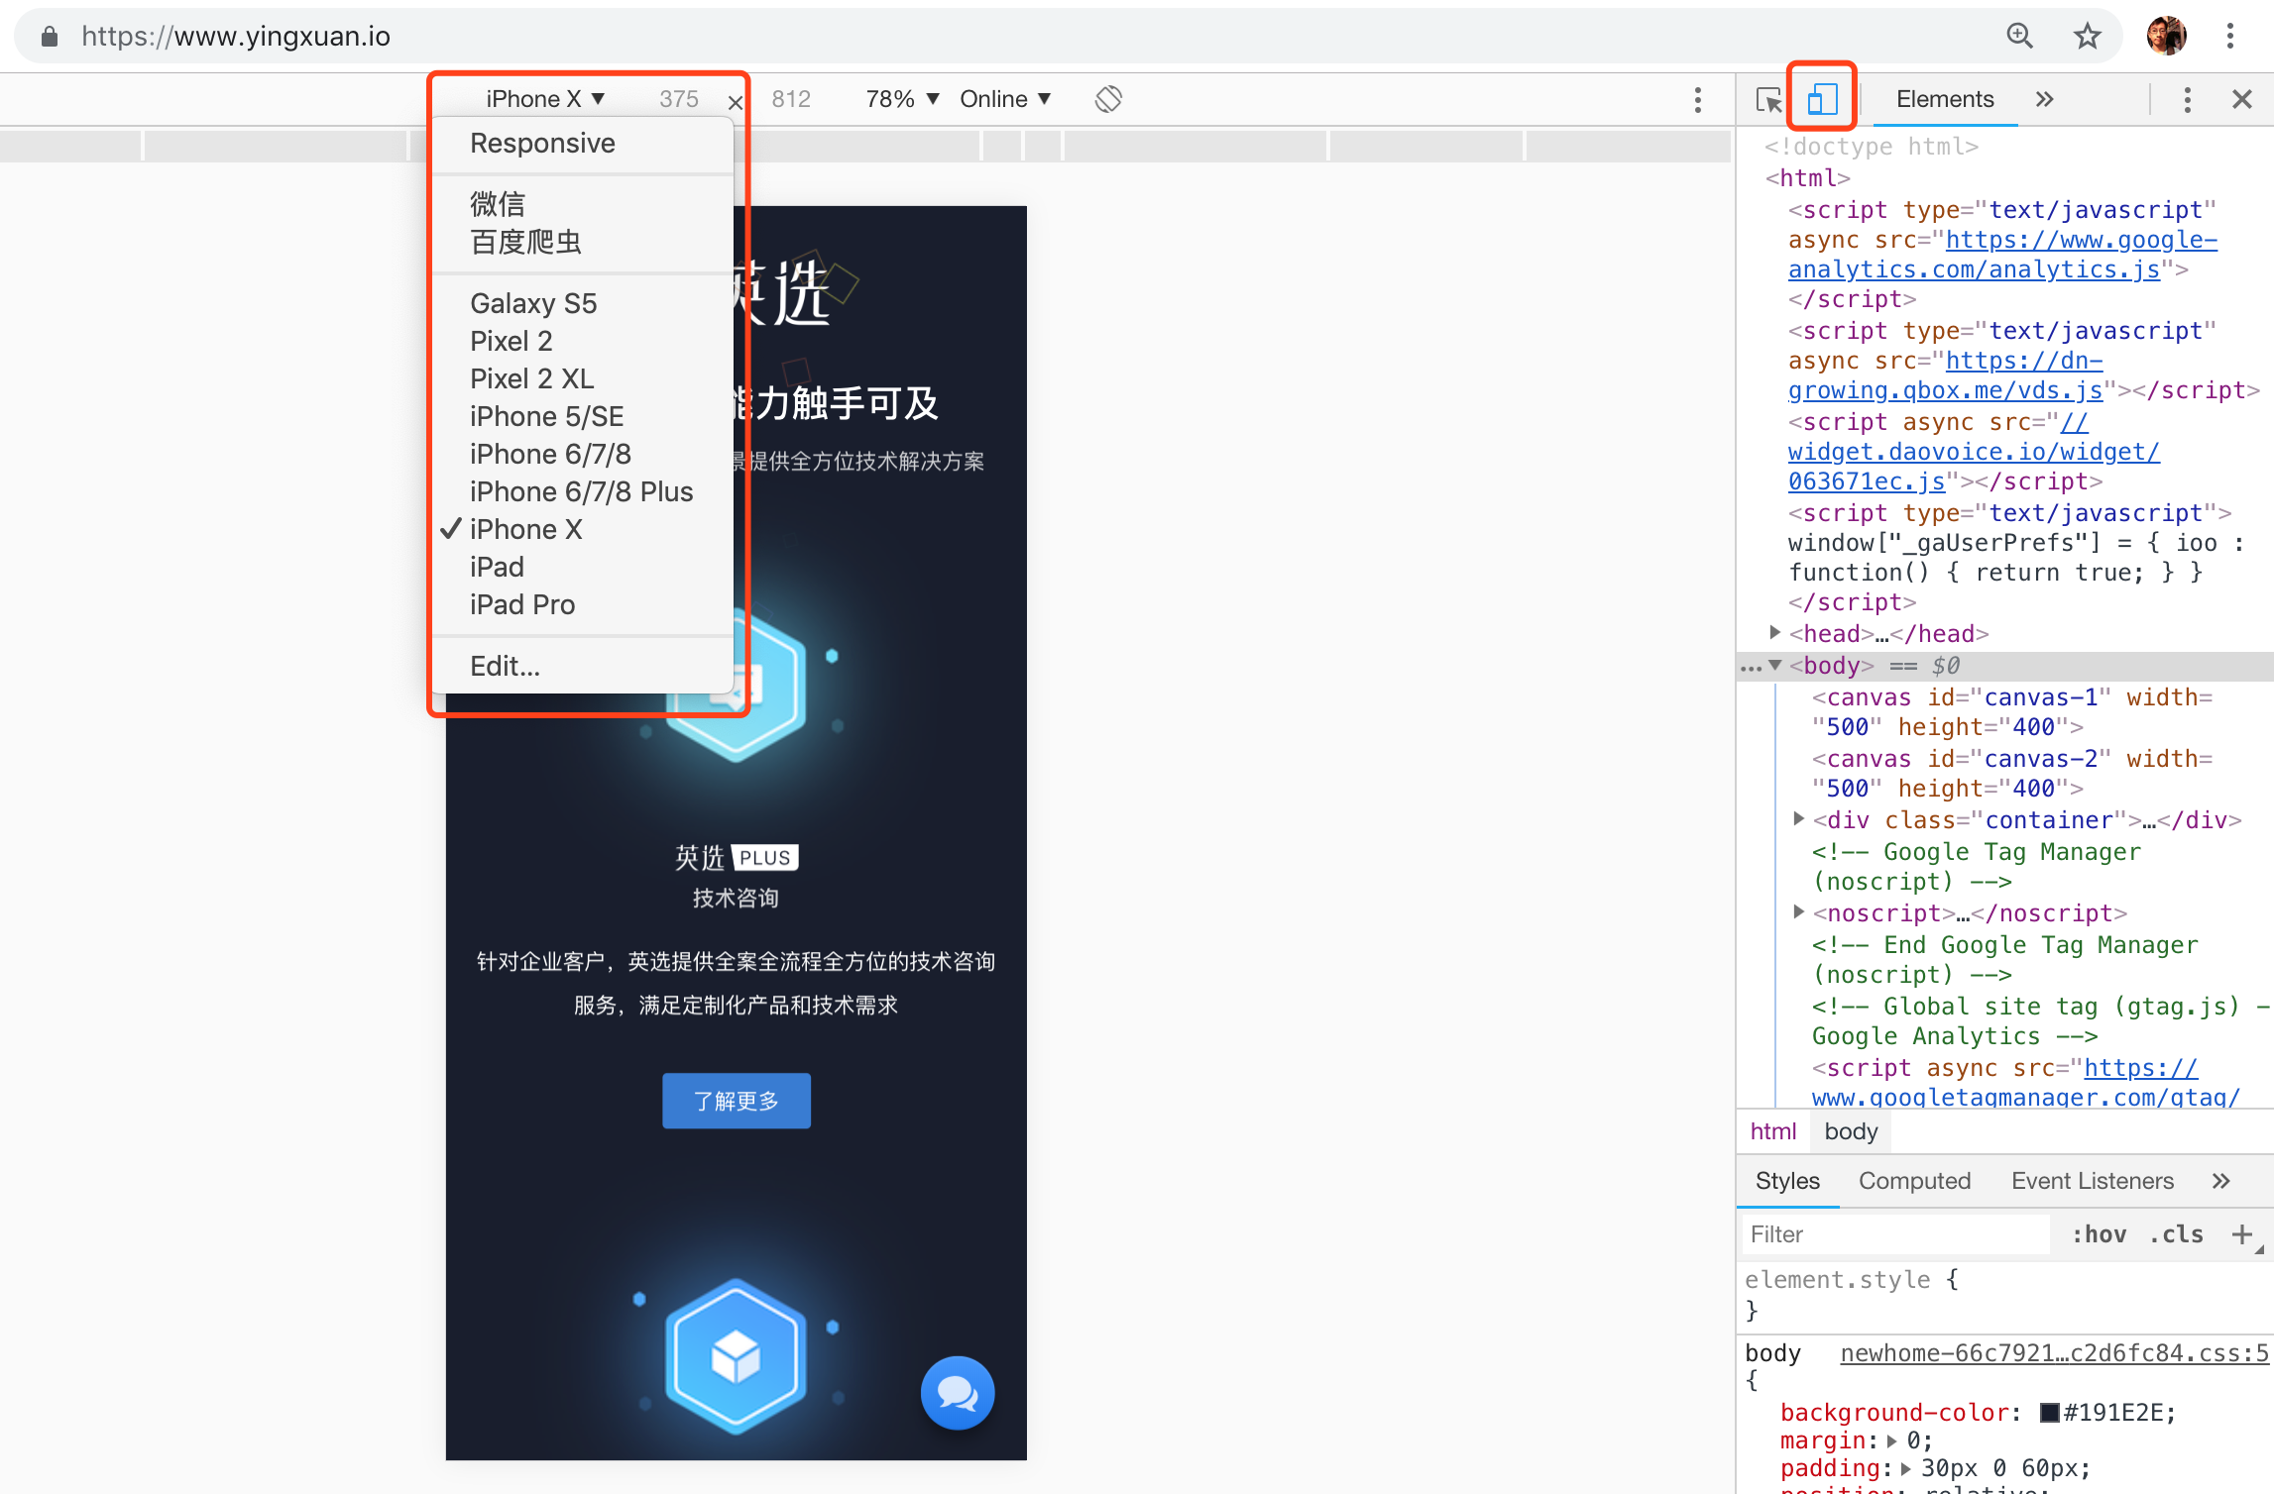
Task: Click the rotate orientation icon
Action: (x=1108, y=99)
